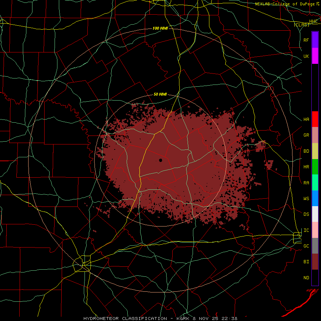321x321 pixels.
Task: Click the DS white legend swatch
Action: pyautogui.click(x=315, y=214)
